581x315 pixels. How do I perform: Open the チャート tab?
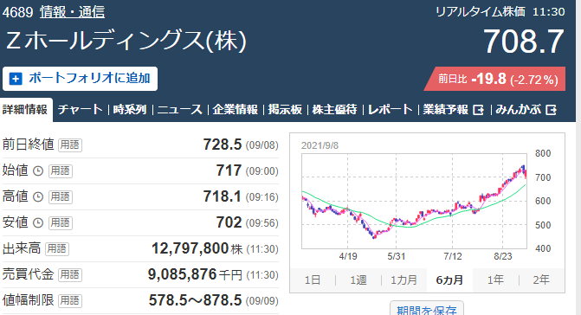click(x=81, y=110)
